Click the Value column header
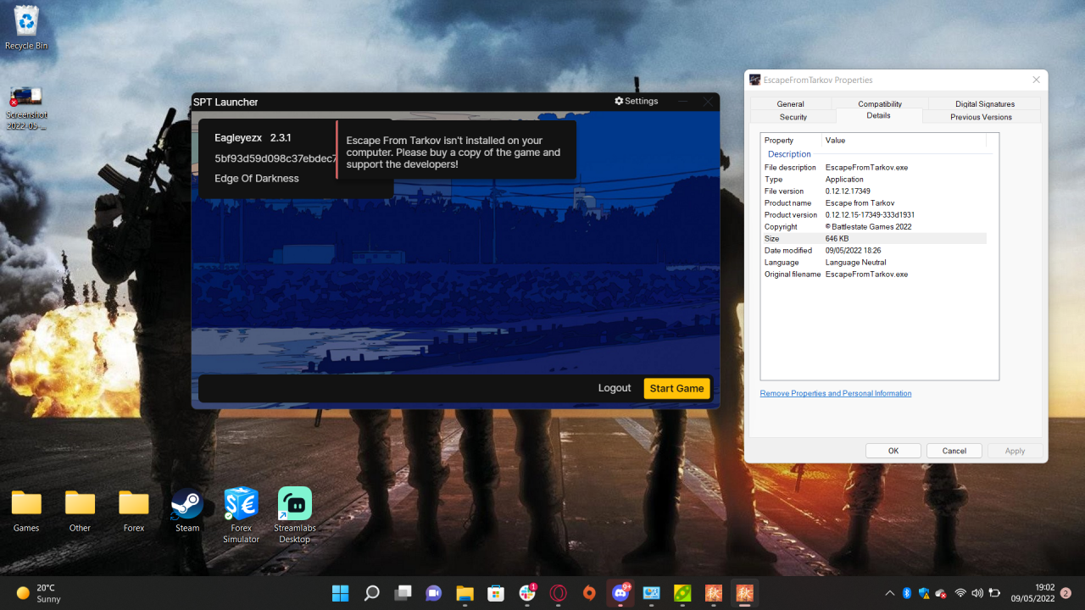The width and height of the screenshot is (1085, 610). [905, 141]
